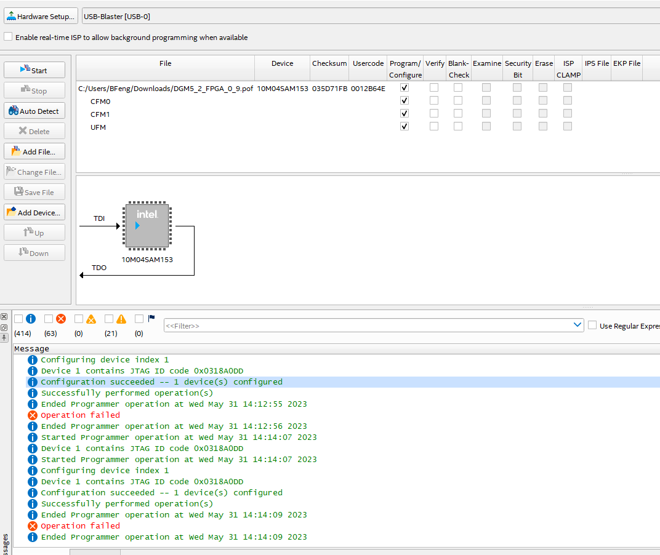Select the DGM5_2_FPGA_0_9.pof file row

tap(166, 89)
